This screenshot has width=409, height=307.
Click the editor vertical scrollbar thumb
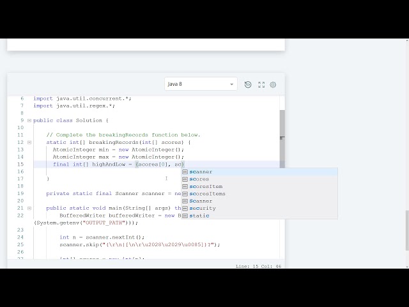(282, 139)
